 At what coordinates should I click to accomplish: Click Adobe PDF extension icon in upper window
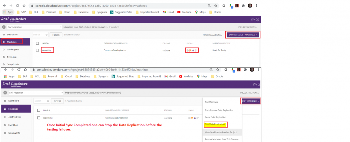237,6
